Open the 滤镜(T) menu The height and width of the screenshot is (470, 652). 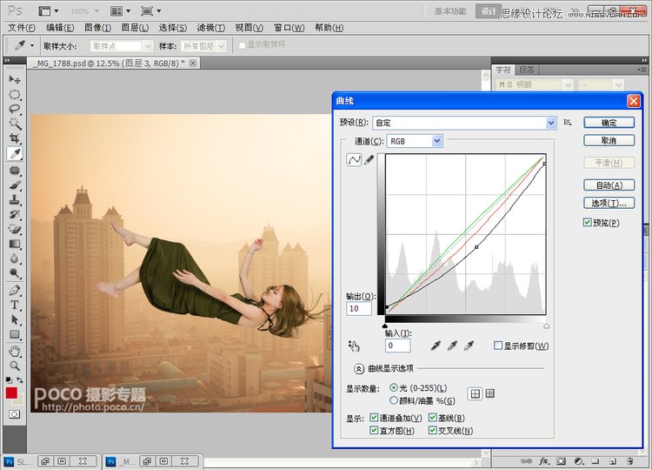[211, 28]
